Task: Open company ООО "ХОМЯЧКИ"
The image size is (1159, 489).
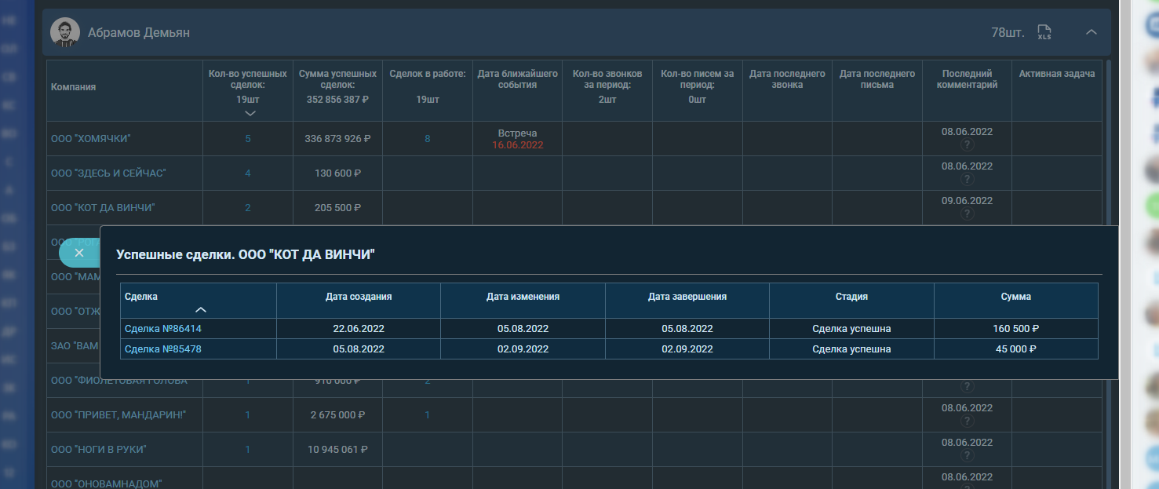Action: click(90, 139)
